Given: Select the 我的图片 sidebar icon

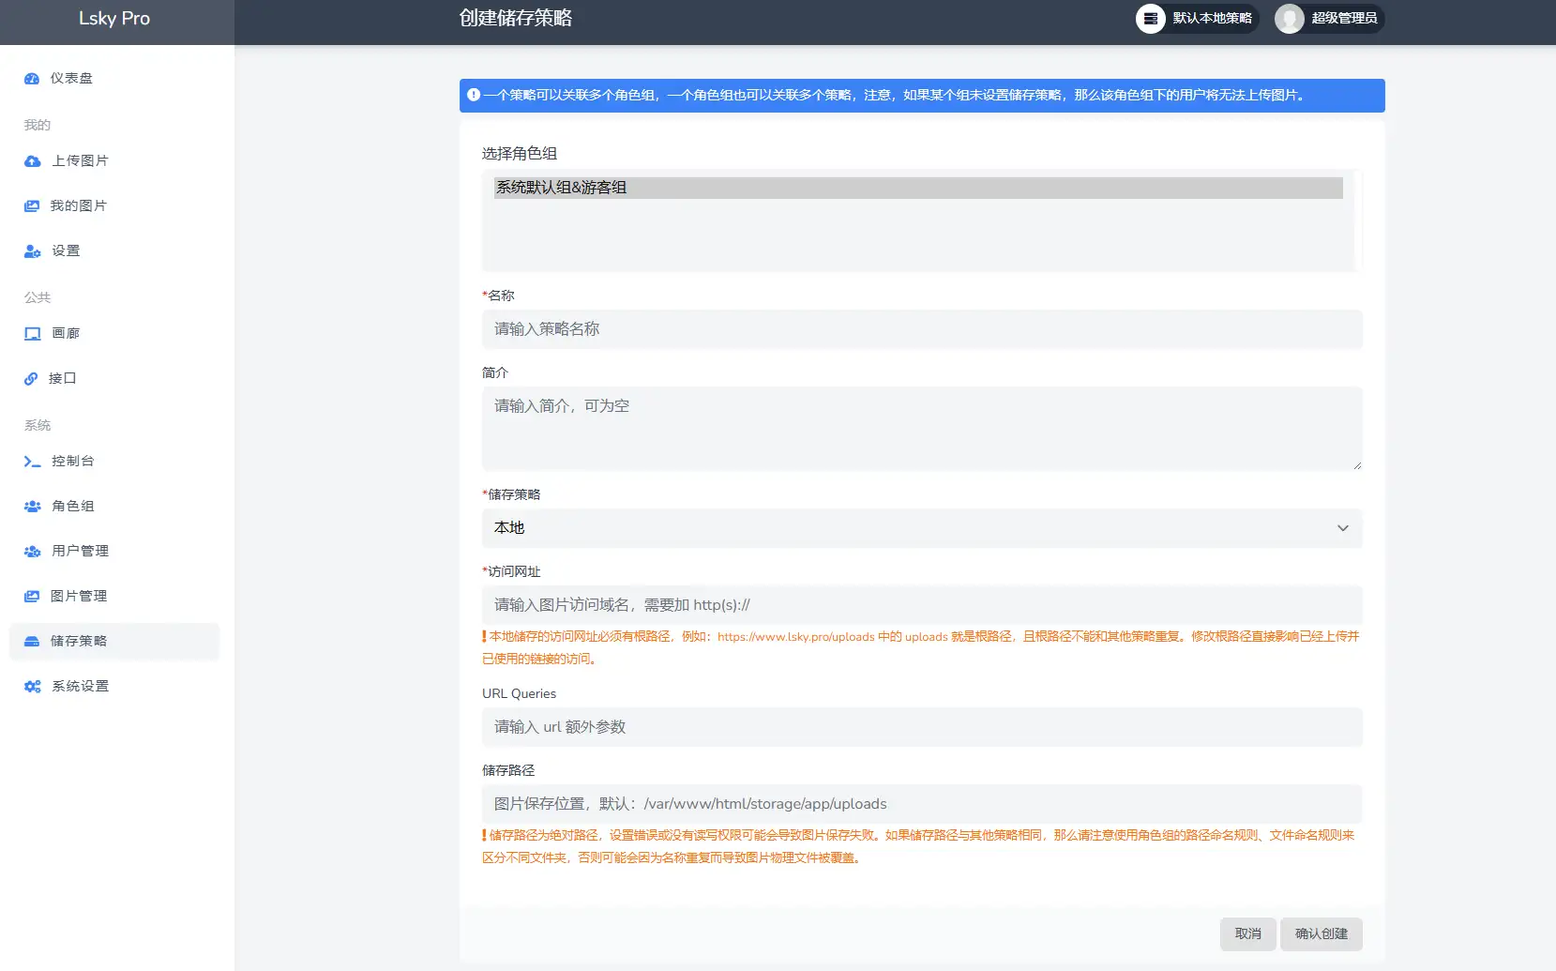Looking at the screenshot, I should [x=32, y=205].
